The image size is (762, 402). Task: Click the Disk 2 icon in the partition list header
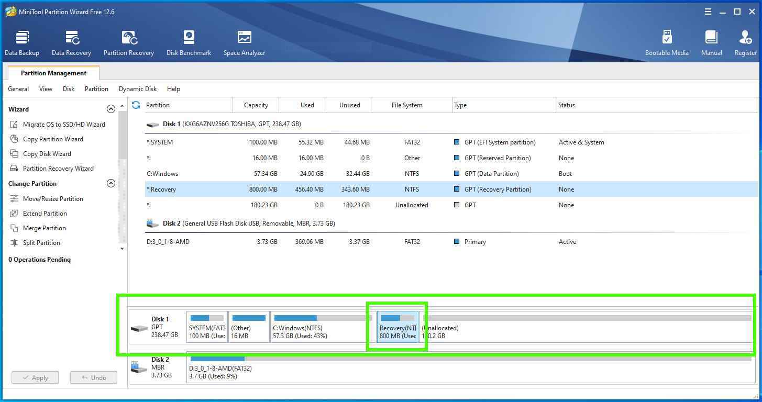point(152,224)
